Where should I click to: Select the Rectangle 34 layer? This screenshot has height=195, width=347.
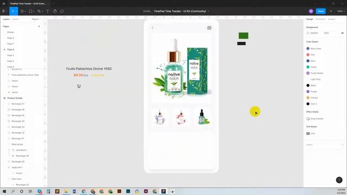click(x=18, y=121)
